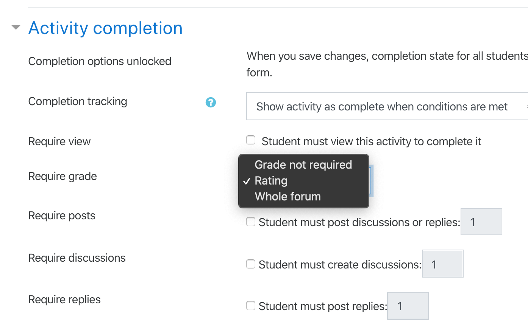Open the Completion tracking dropdown
Screen dimensions: 528x329
click(387, 106)
